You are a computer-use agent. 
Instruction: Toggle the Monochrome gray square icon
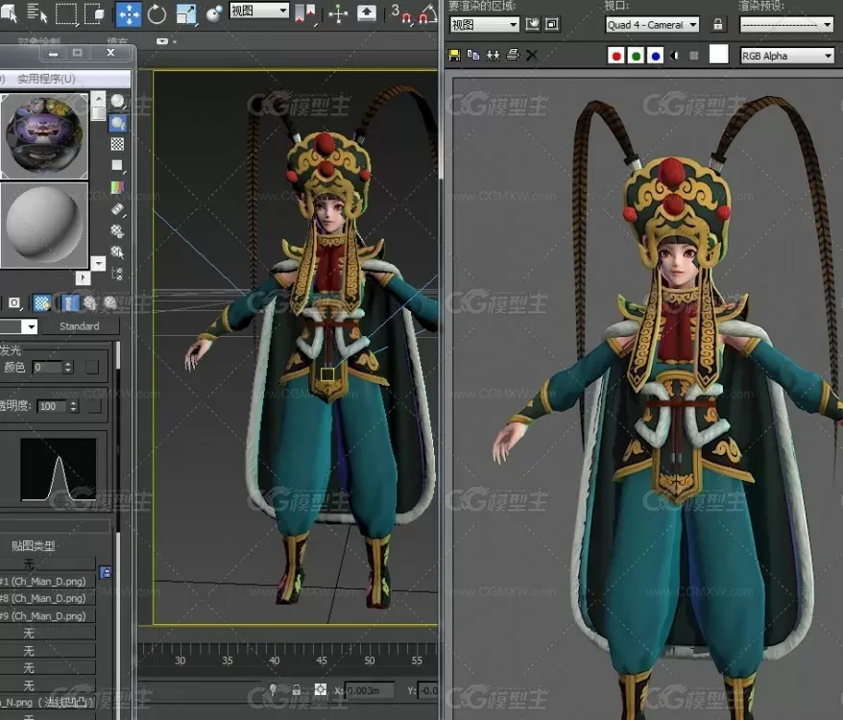pyautogui.click(x=694, y=56)
